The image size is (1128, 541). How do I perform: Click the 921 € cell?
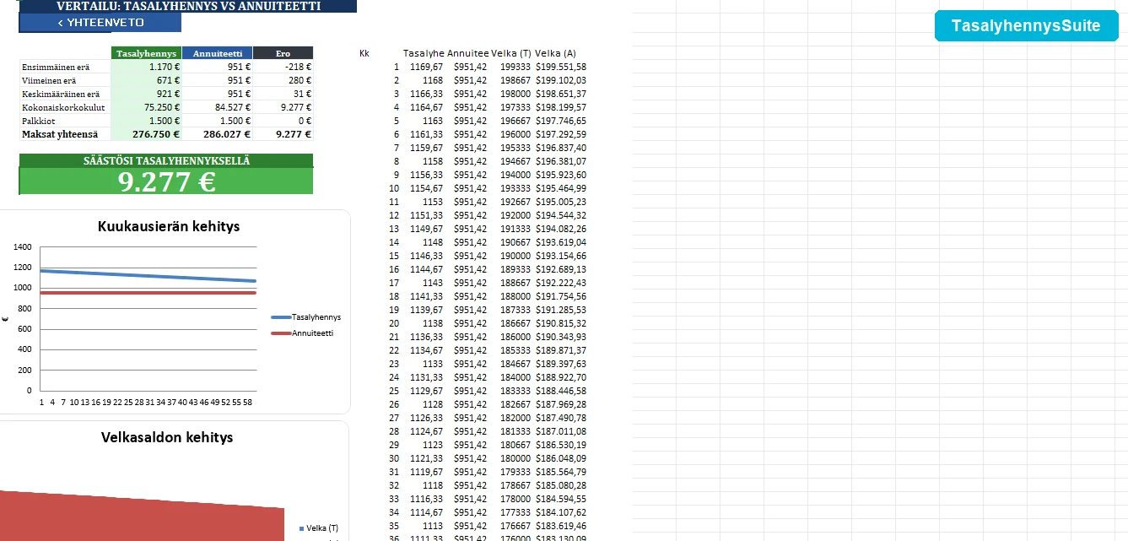146,94
